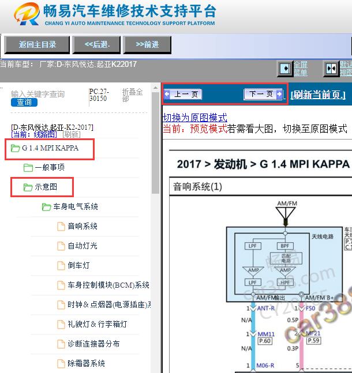This screenshot has width=352, height=373.
Task: Open the 倒车灯 tree item
Action: tap(79, 265)
